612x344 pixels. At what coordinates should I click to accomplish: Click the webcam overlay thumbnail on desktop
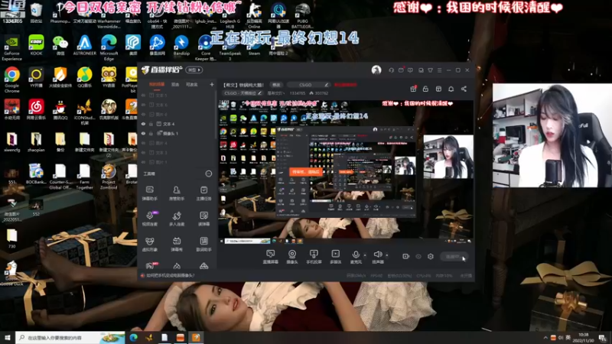(x=552, y=135)
